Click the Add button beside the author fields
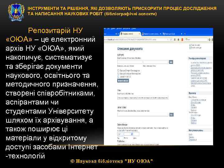Viewport: 224px width, 168px height. pos(171,62)
